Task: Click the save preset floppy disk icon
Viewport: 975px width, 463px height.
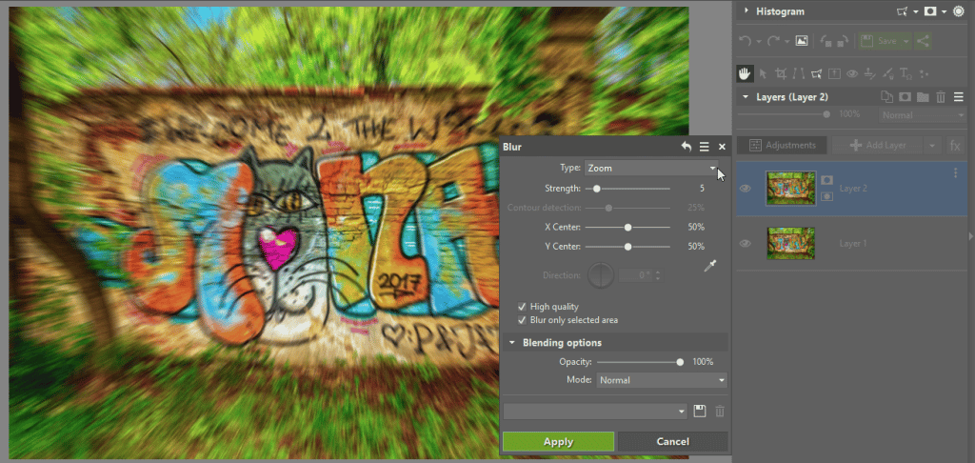Action: click(x=700, y=411)
